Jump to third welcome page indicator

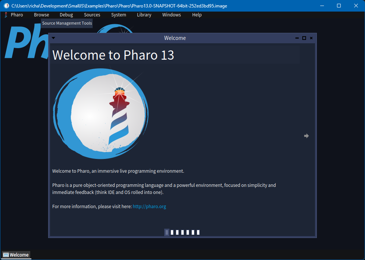(x=177, y=232)
